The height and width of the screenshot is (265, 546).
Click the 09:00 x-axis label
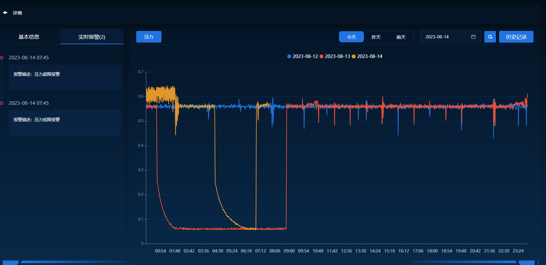click(289, 251)
